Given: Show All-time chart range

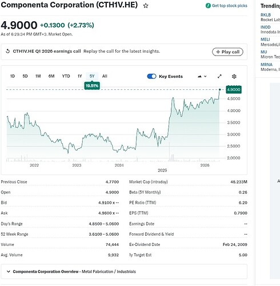Looking at the screenshot, I should click(x=105, y=76).
